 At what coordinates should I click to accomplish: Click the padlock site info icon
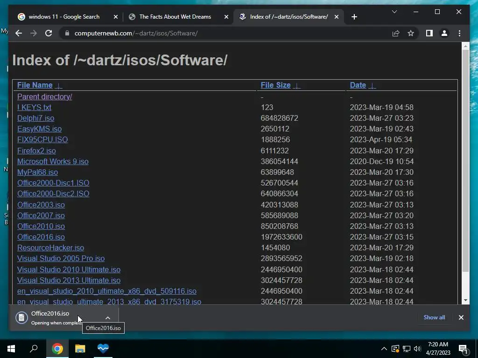pos(67,33)
